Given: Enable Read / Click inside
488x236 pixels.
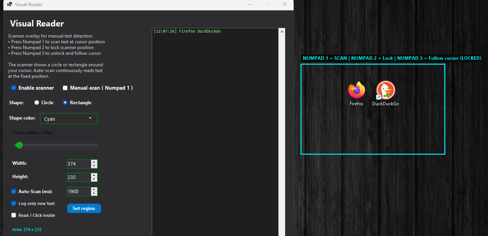Looking at the screenshot, I should pos(13,215).
